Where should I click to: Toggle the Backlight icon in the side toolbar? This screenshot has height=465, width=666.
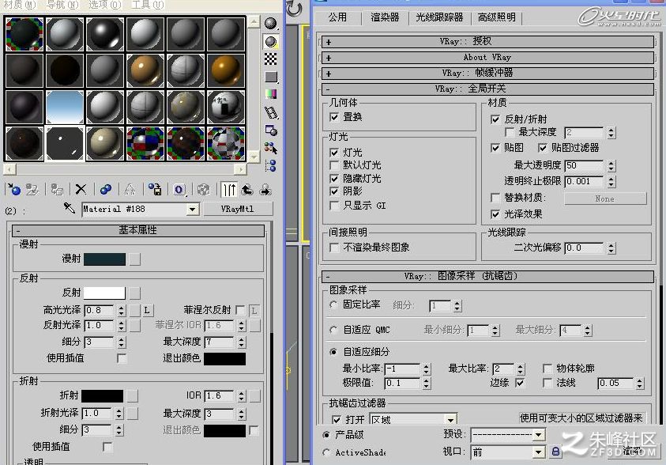[270, 41]
